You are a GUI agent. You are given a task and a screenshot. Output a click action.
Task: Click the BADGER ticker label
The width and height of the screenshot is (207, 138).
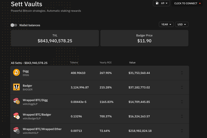point(28,89)
